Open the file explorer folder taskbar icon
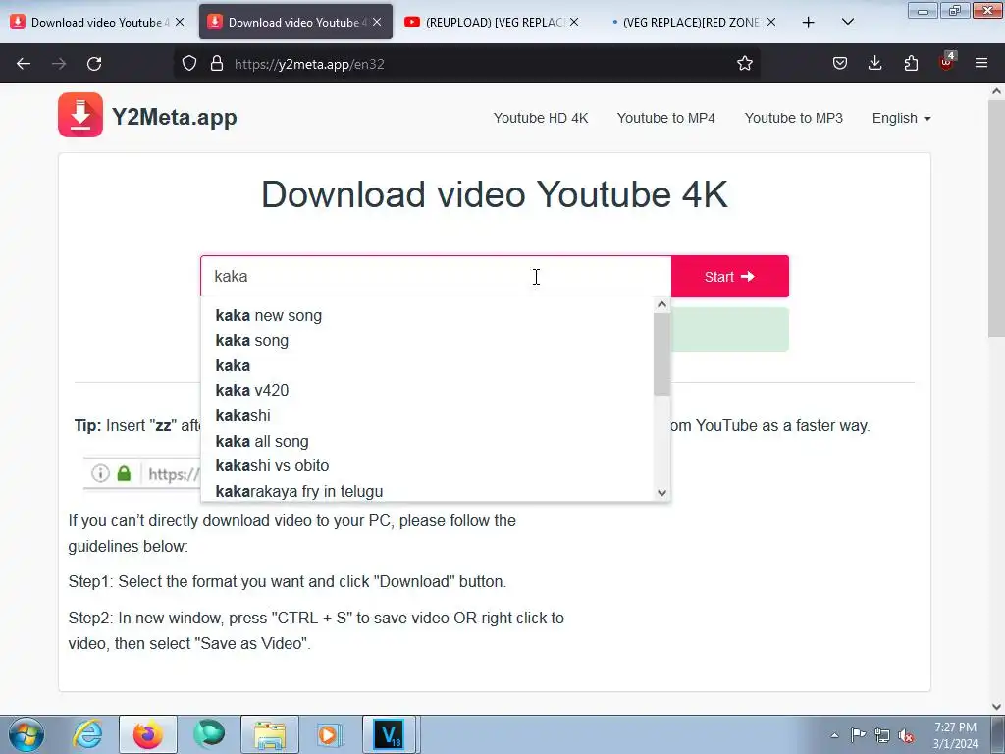1005x754 pixels. (270, 734)
